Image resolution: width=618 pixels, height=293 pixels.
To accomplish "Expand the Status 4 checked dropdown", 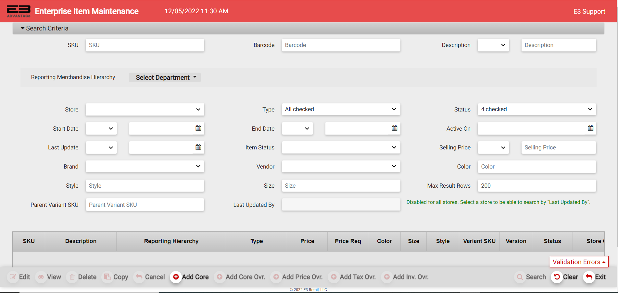I will [536, 109].
